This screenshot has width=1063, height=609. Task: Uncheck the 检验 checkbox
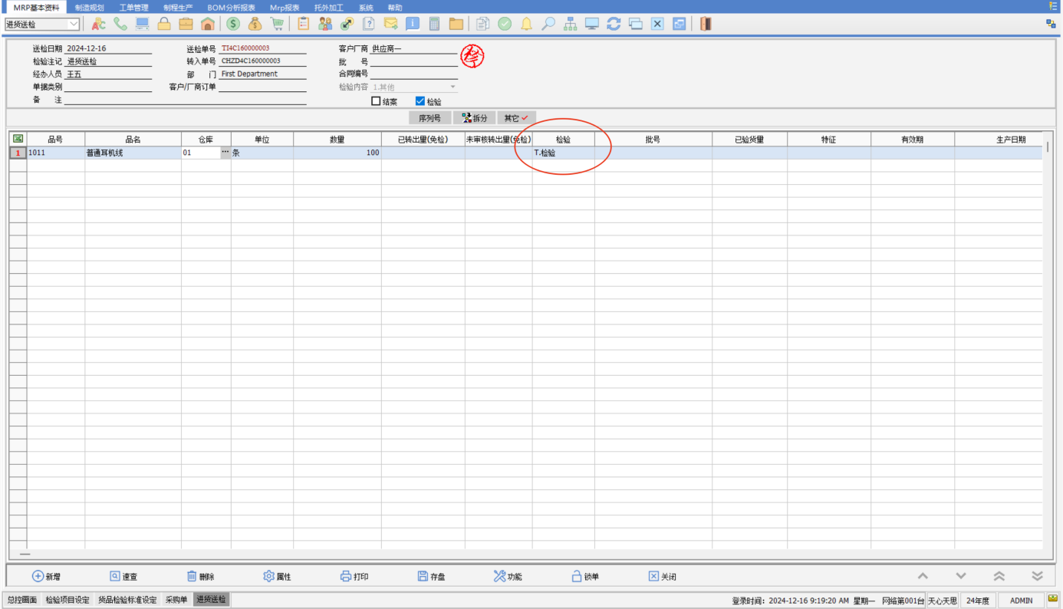coord(420,101)
